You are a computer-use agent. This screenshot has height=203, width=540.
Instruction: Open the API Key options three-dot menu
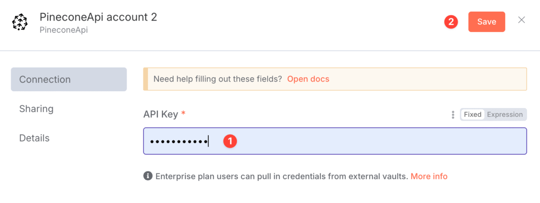click(x=453, y=115)
